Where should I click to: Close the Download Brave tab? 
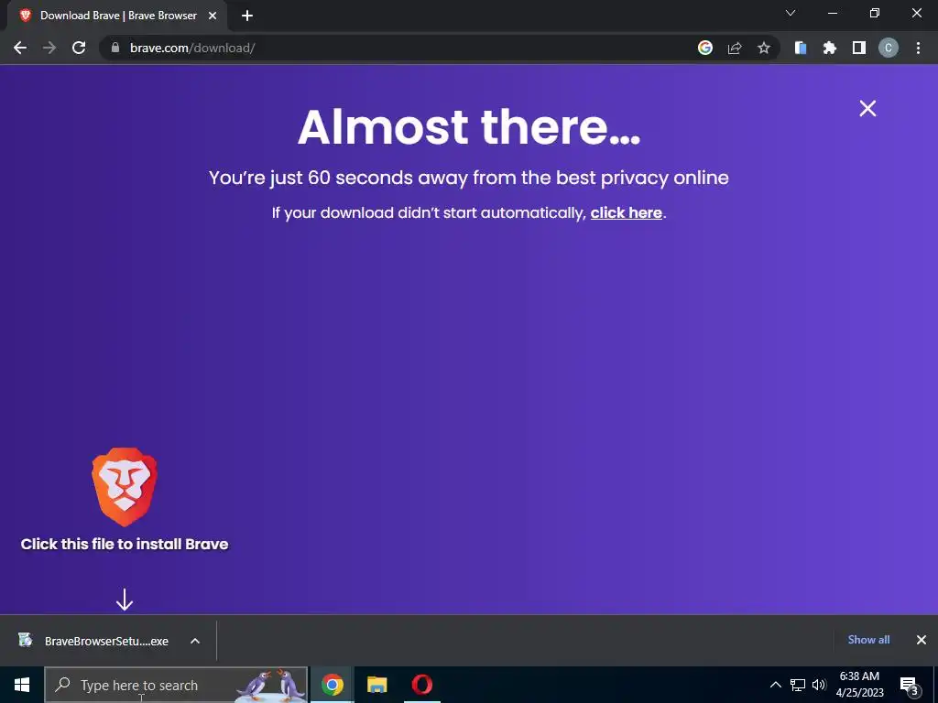coord(213,16)
